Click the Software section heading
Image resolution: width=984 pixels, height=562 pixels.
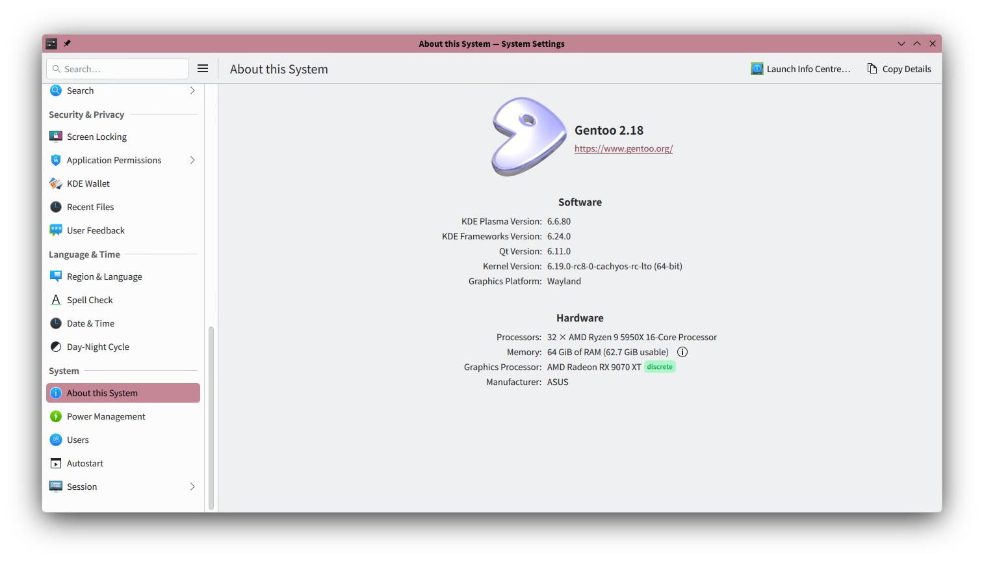[x=580, y=202]
